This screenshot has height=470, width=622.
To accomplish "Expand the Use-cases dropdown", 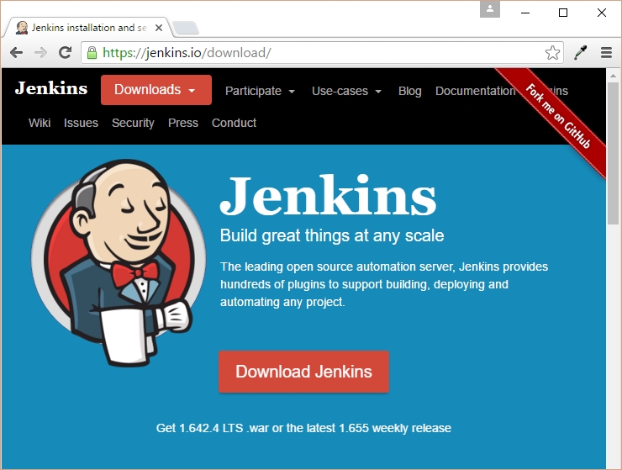I will pos(346,91).
